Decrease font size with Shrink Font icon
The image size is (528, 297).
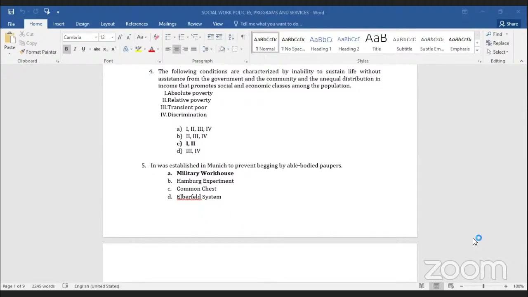coord(129,37)
